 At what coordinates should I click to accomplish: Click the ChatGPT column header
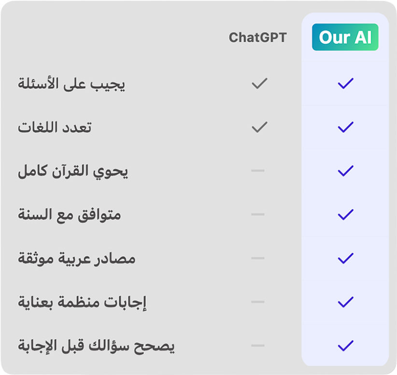tap(257, 38)
